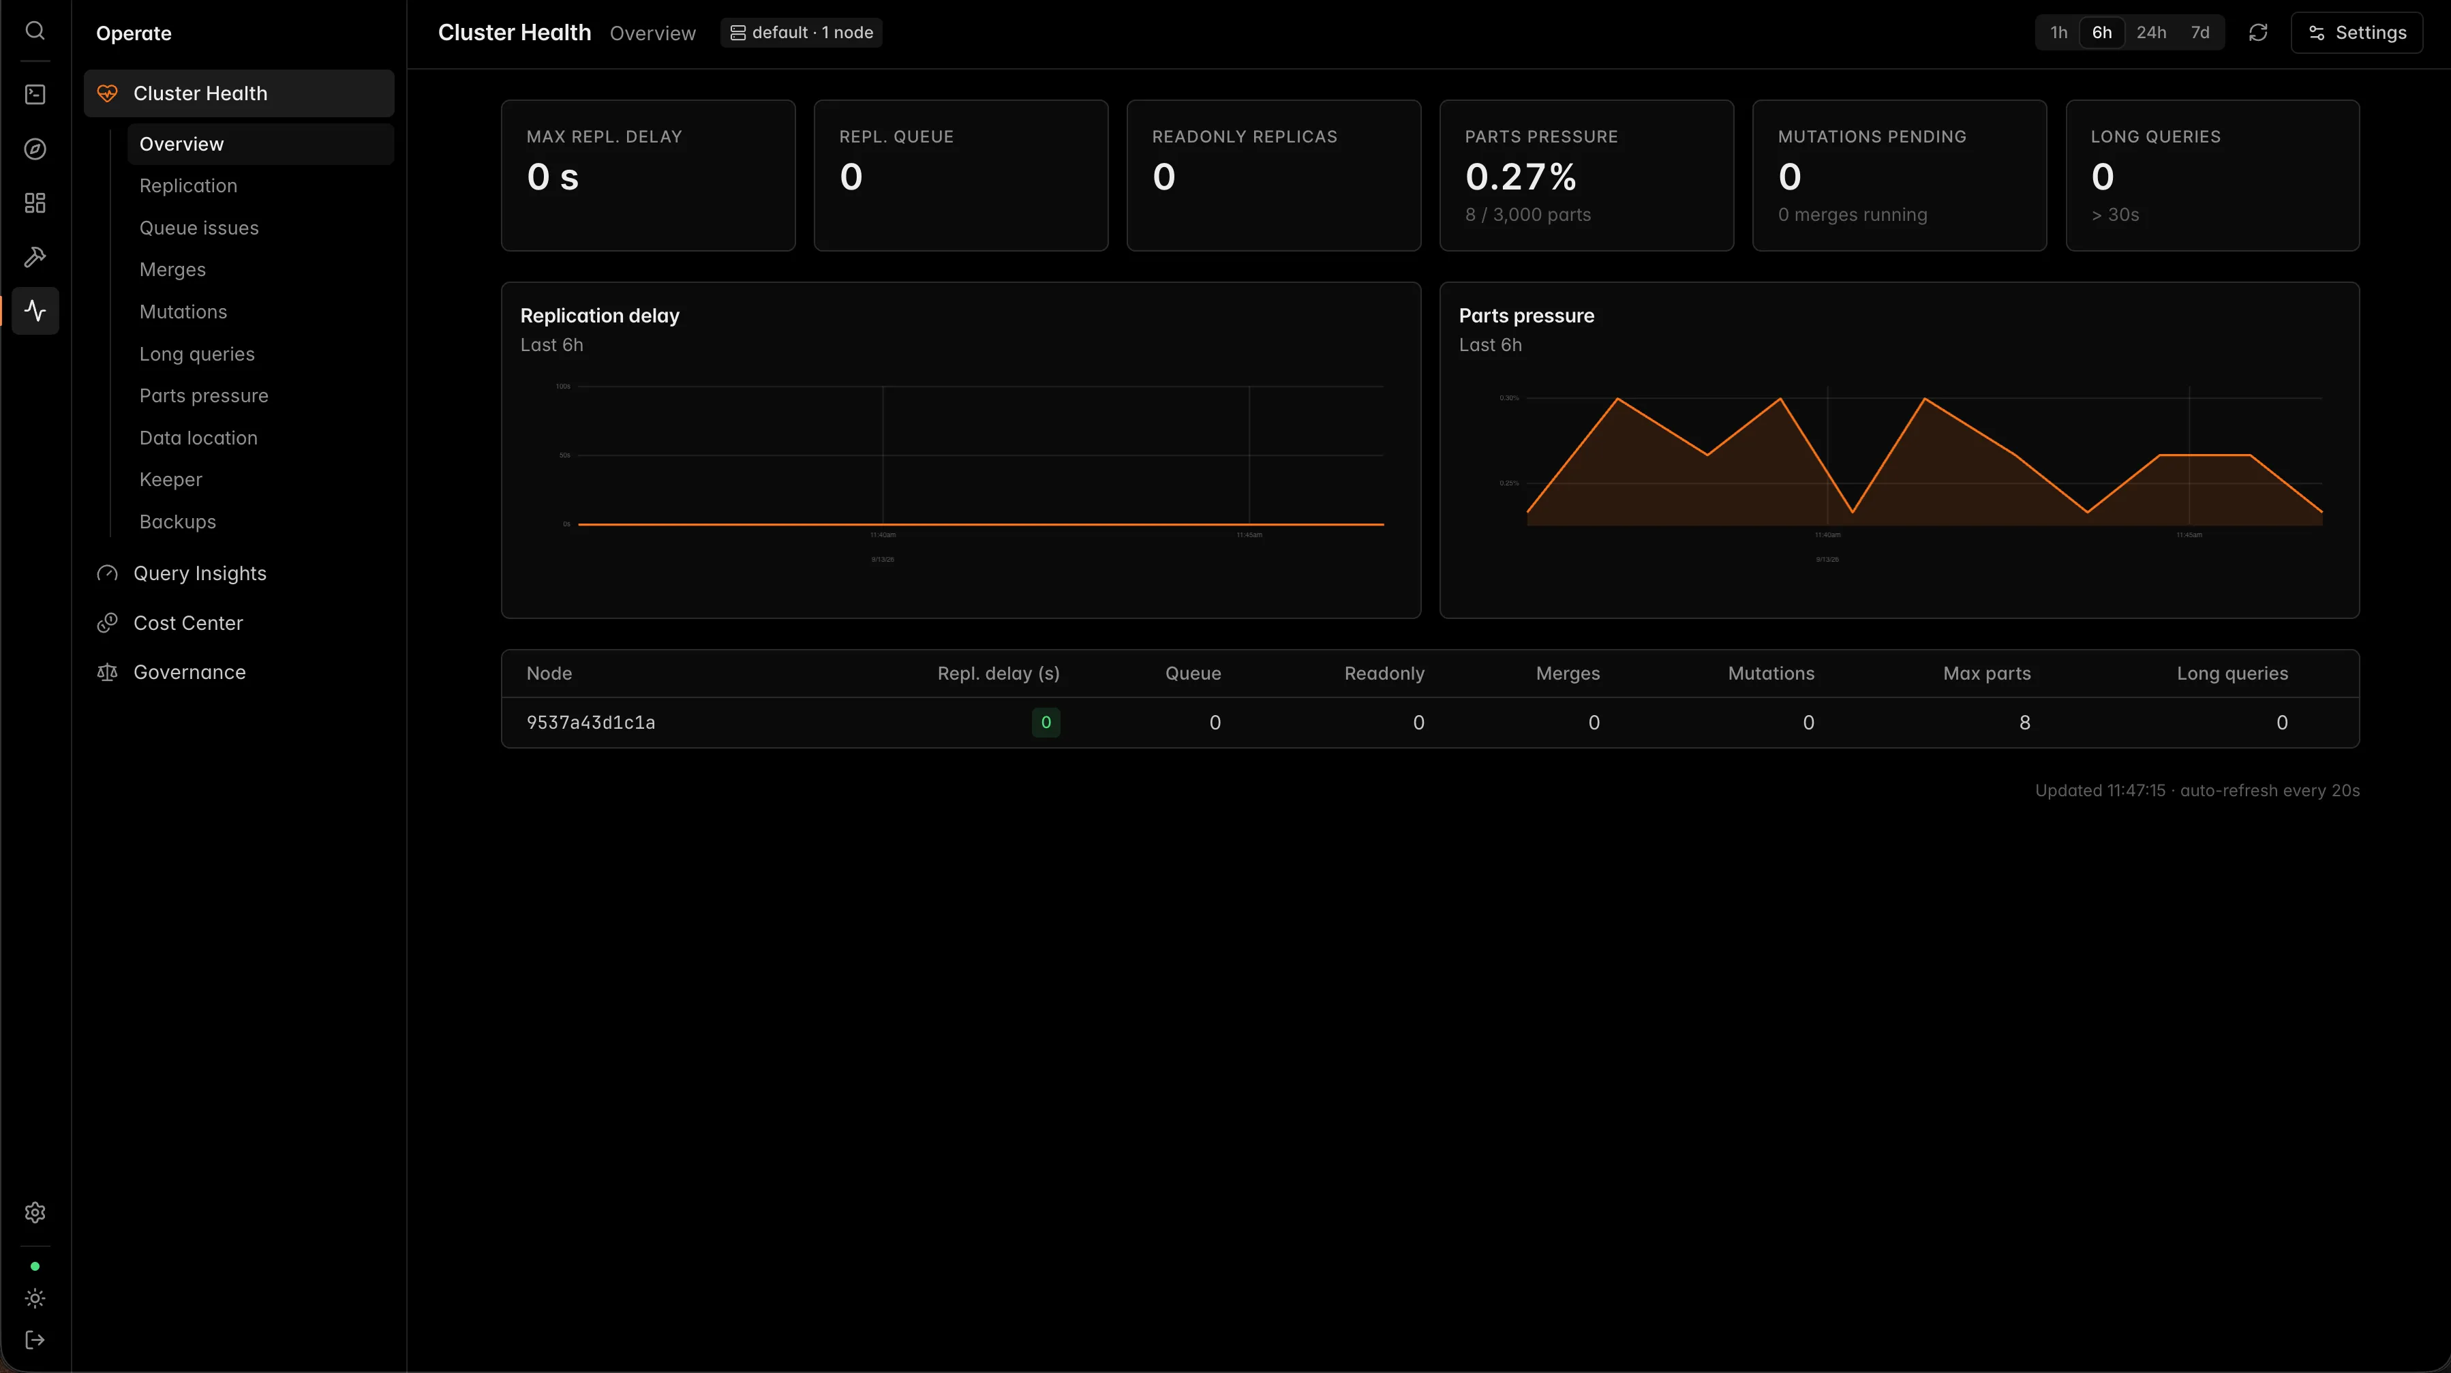Viewport: 2451px width, 1373px height.
Task: Open Keeper in sidebar
Action: 260,479
